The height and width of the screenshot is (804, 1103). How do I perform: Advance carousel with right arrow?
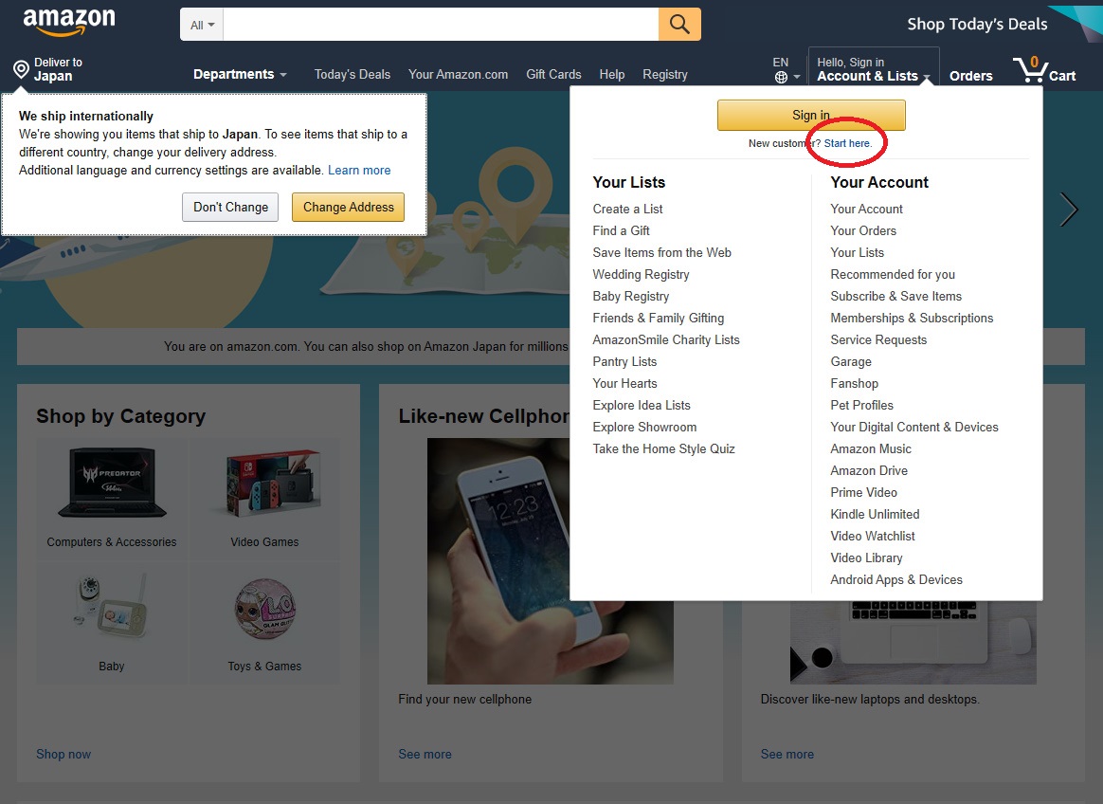point(1069,210)
